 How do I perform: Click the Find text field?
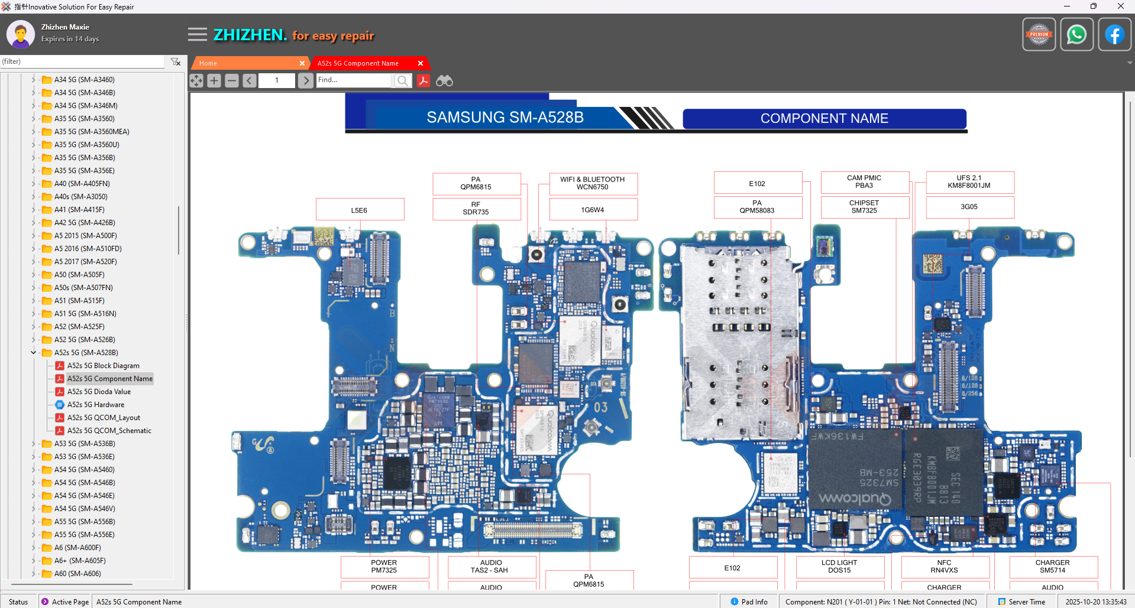click(354, 80)
